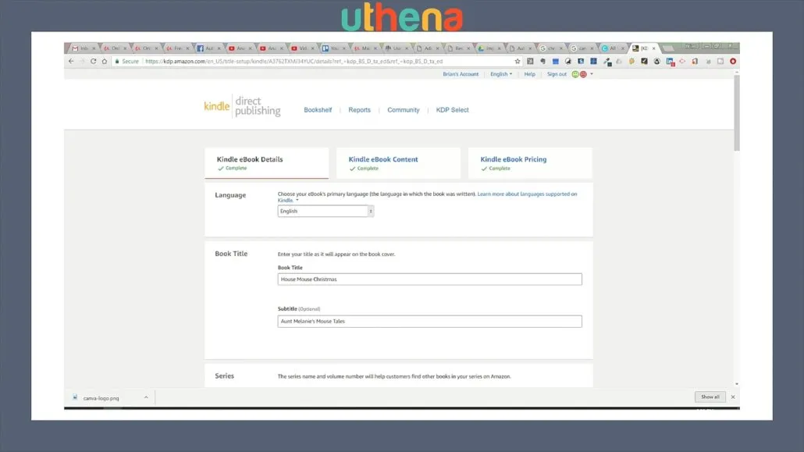Open Brian's Account link
Image resolution: width=804 pixels, height=452 pixels.
[x=461, y=74]
